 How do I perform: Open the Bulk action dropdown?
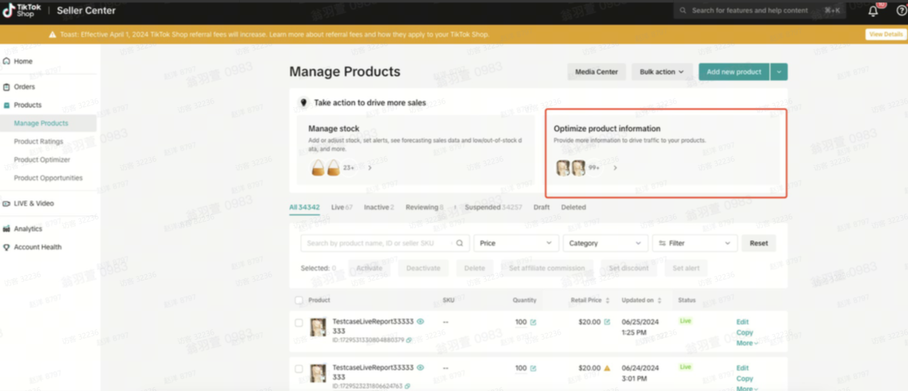(x=661, y=72)
